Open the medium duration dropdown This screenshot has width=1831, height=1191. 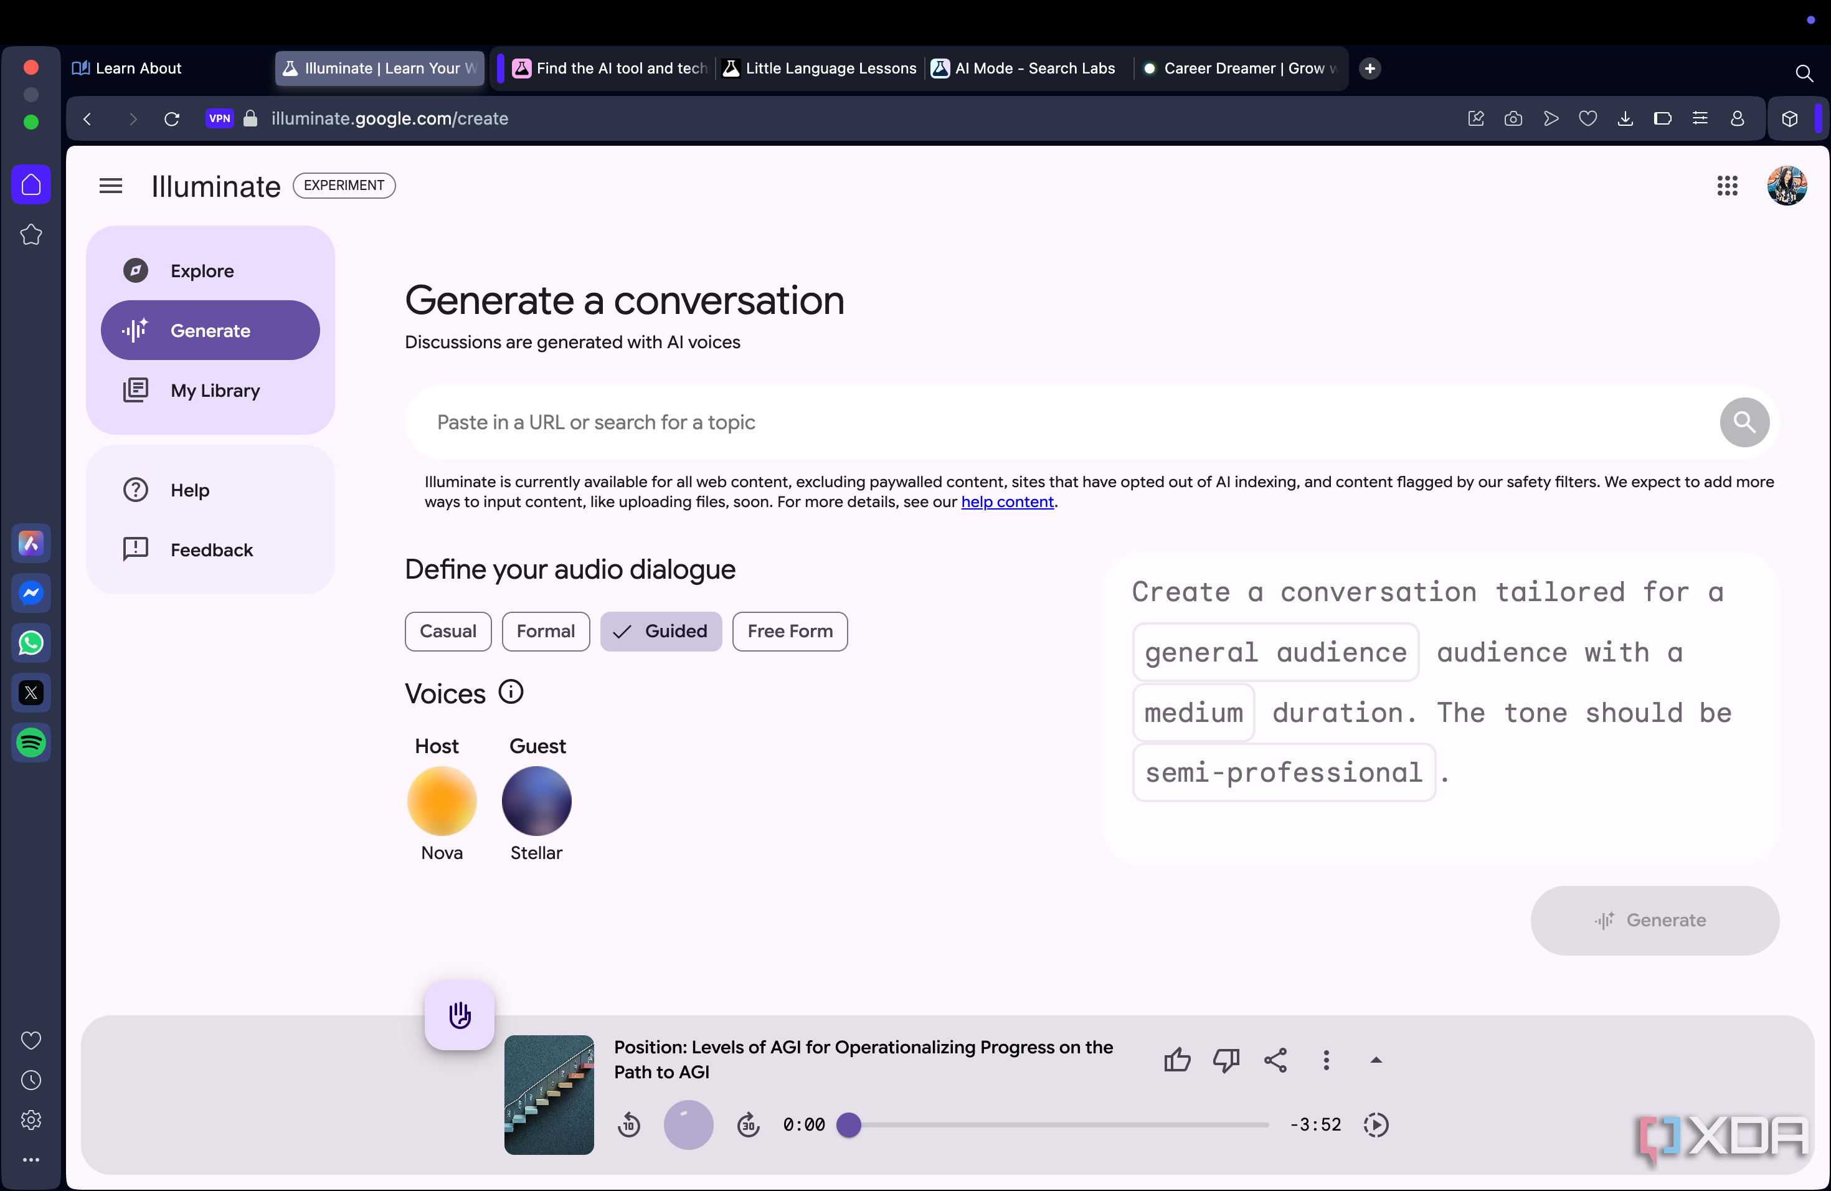[1193, 713]
